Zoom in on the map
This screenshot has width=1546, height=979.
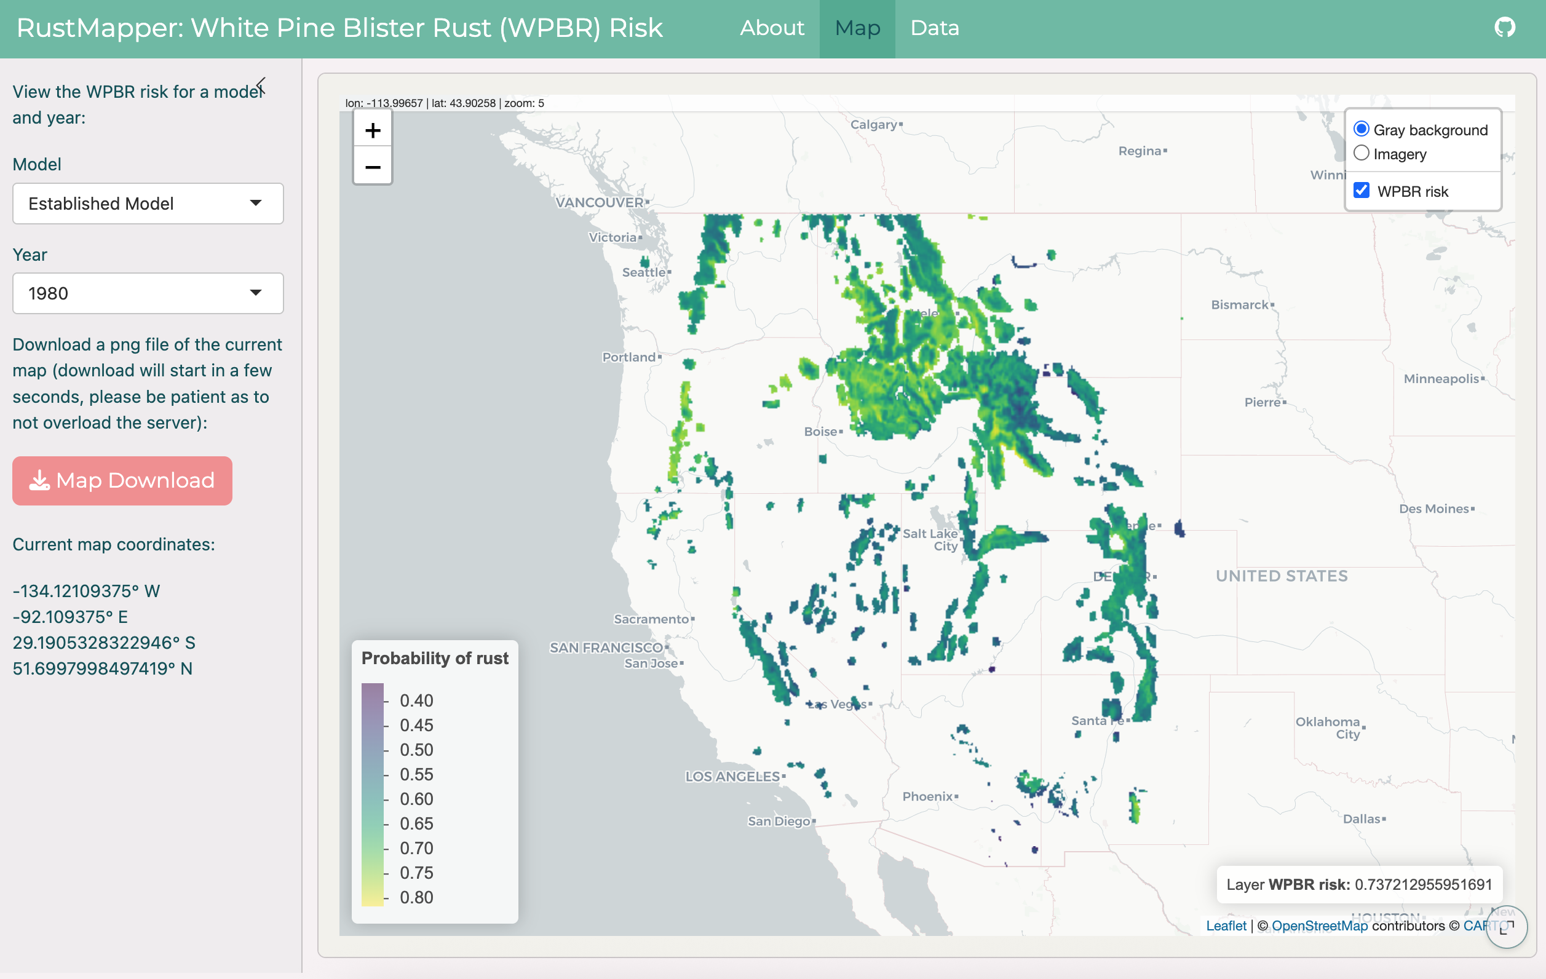[x=373, y=131]
